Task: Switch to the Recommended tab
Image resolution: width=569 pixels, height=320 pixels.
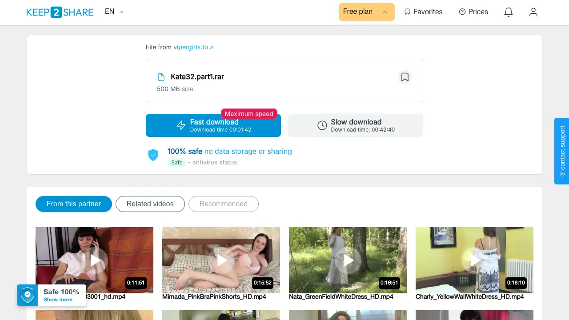Action: [224, 204]
